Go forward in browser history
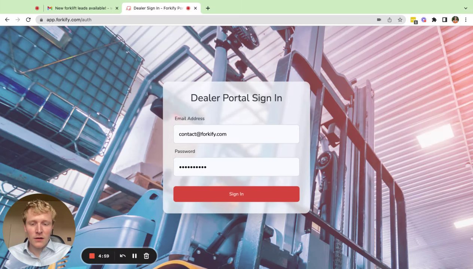This screenshot has height=269, width=473. click(18, 19)
